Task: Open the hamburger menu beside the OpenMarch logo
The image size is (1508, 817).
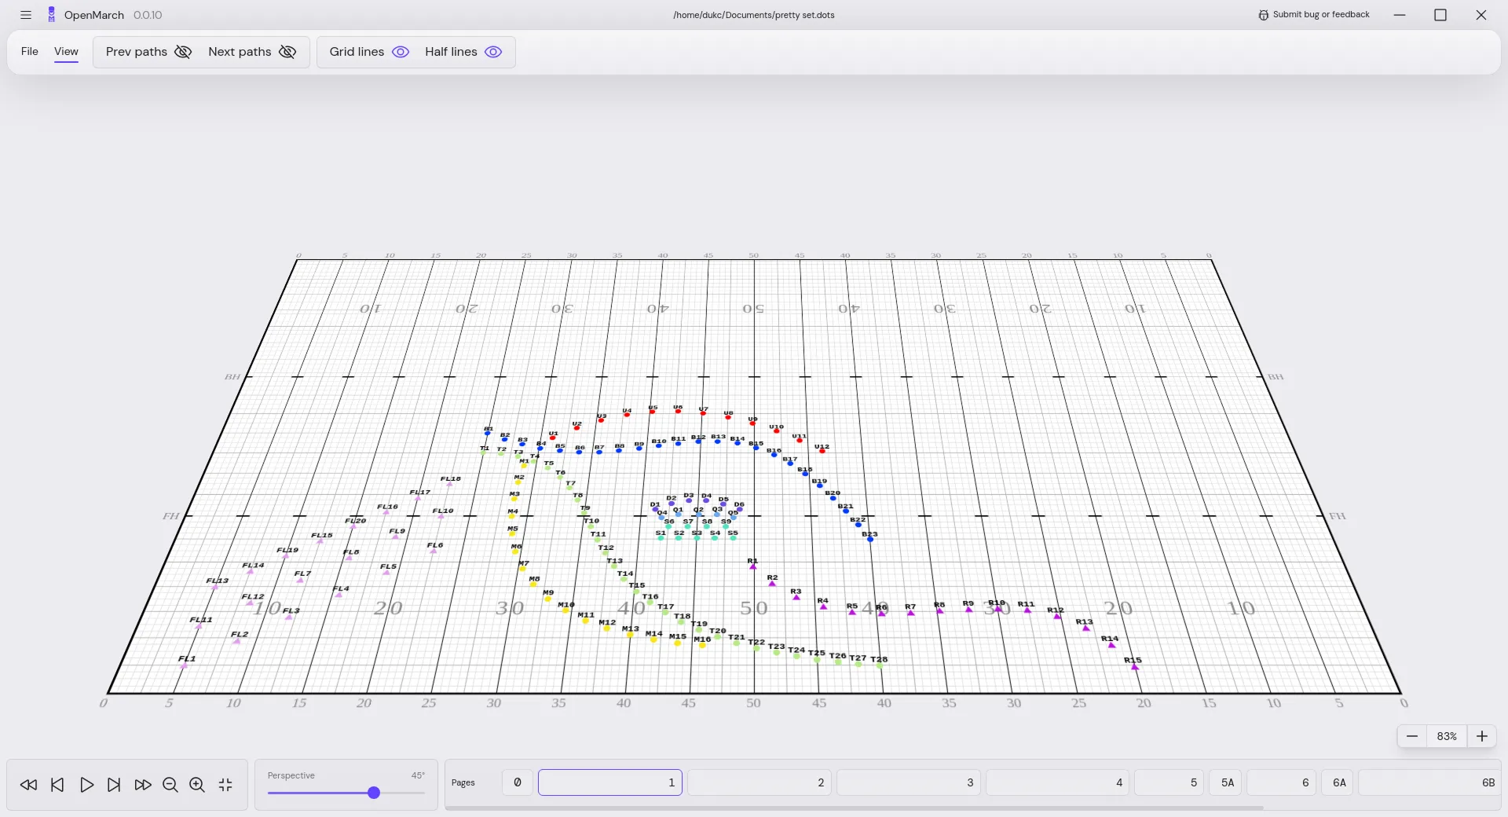Action: (26, 15)
